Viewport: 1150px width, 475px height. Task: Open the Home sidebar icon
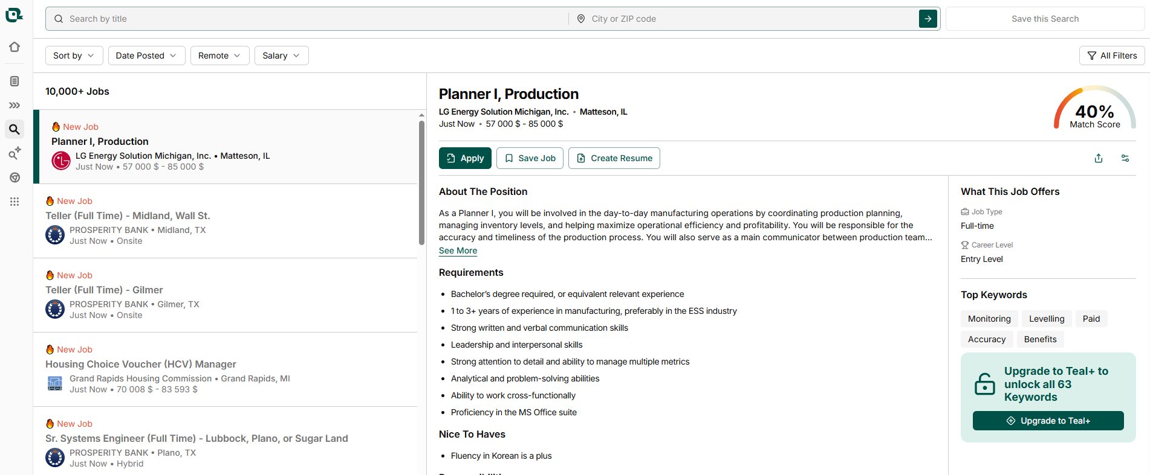[x=15, y=47]
